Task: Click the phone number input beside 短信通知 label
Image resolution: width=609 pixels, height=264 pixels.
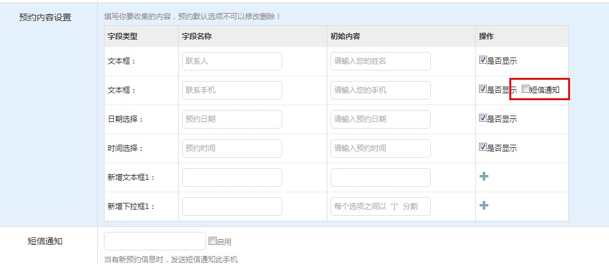Action: pyautogui.click(x=155, y=241)
